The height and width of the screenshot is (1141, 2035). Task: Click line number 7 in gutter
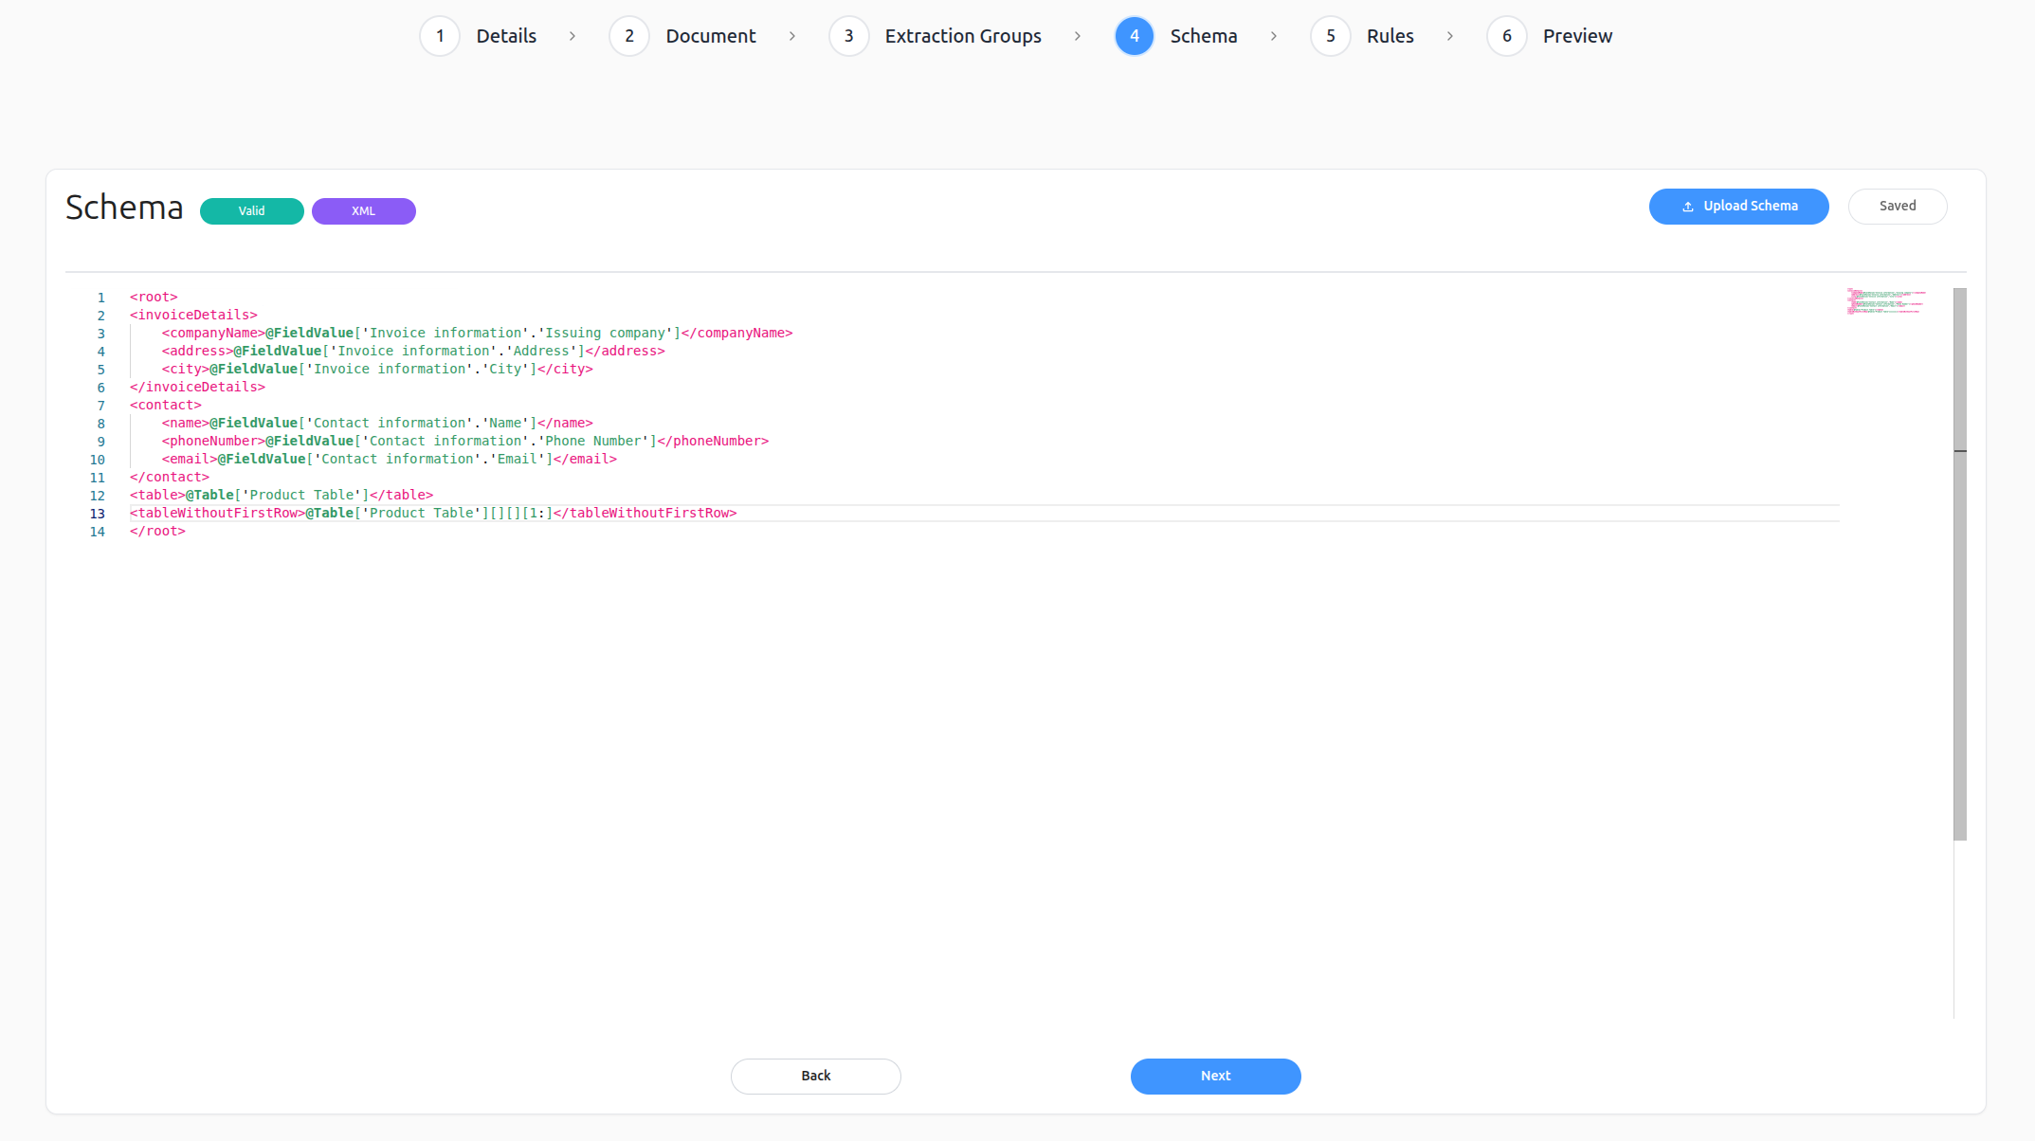[x=100, y=406]
